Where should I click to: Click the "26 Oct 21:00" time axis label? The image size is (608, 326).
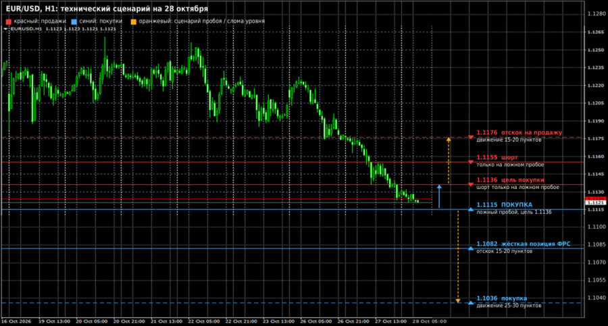353,321
